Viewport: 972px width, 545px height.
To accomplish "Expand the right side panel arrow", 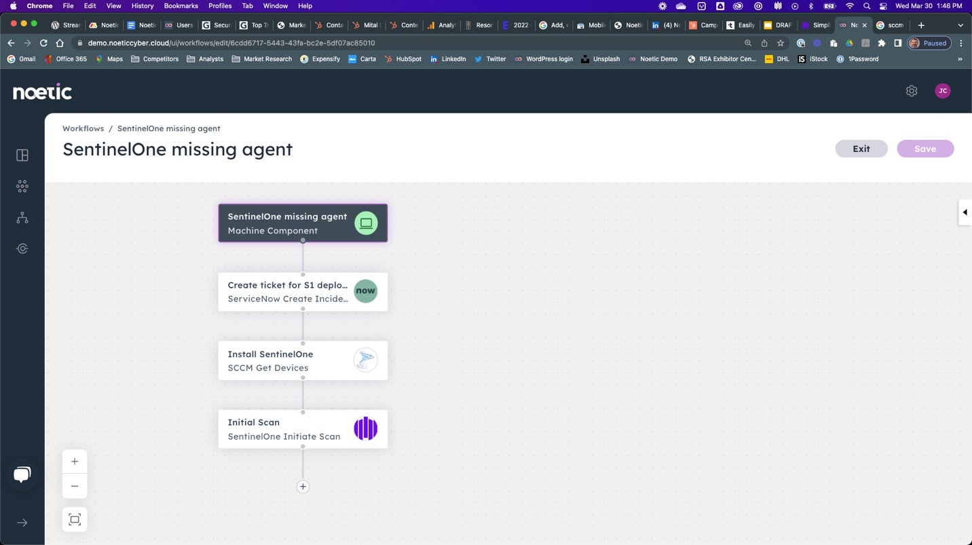I will click(965, 212).
